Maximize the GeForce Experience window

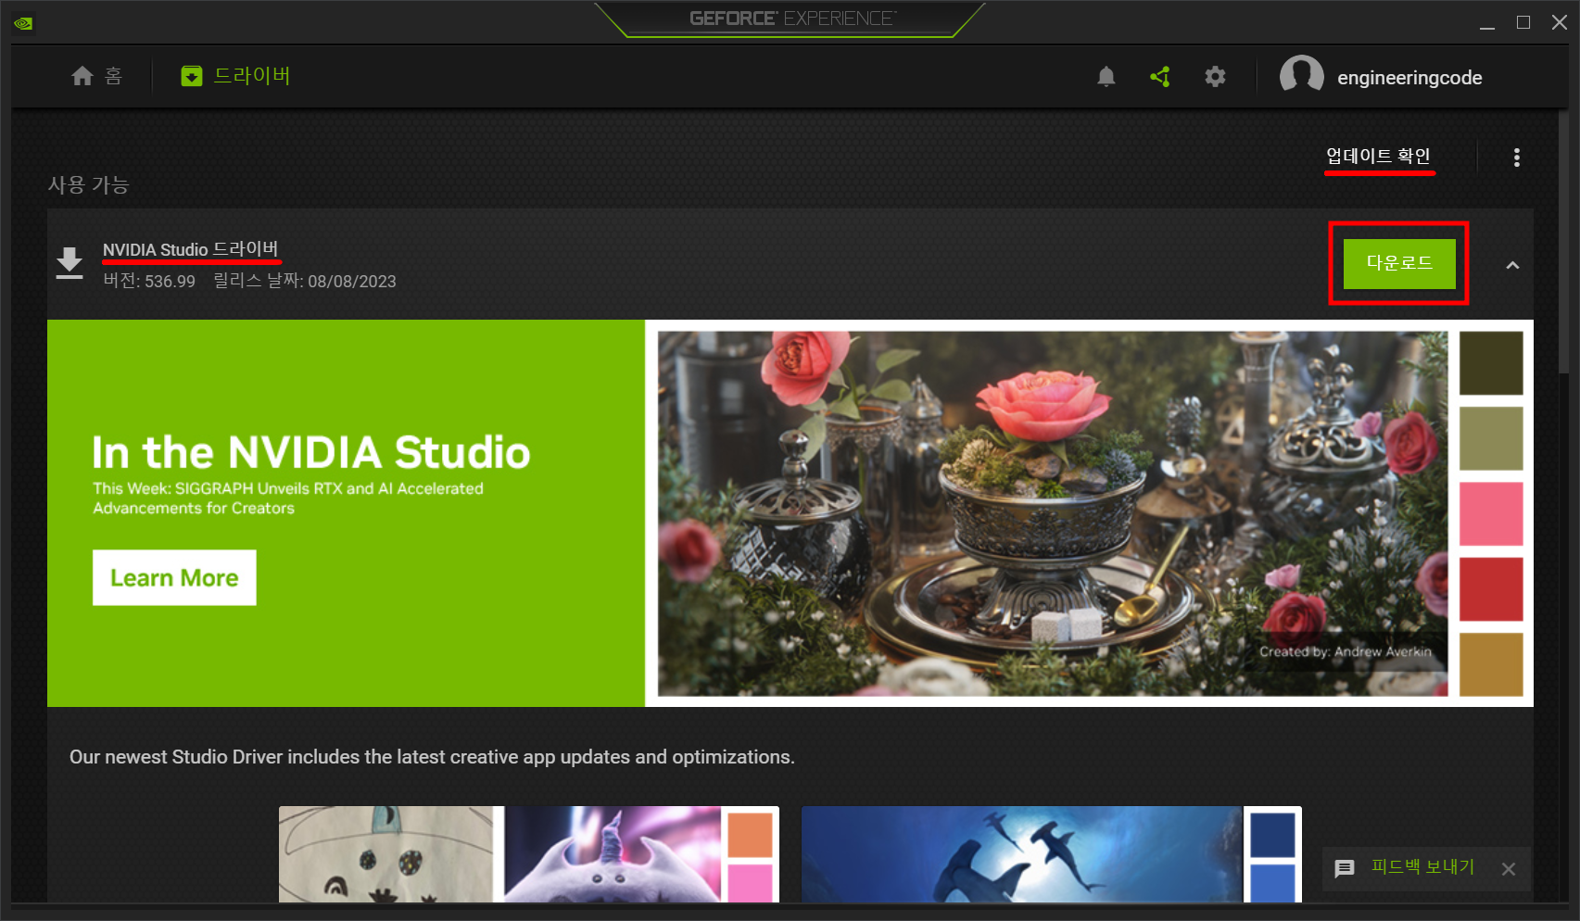pyautogui.click(x=1523, y=22)
